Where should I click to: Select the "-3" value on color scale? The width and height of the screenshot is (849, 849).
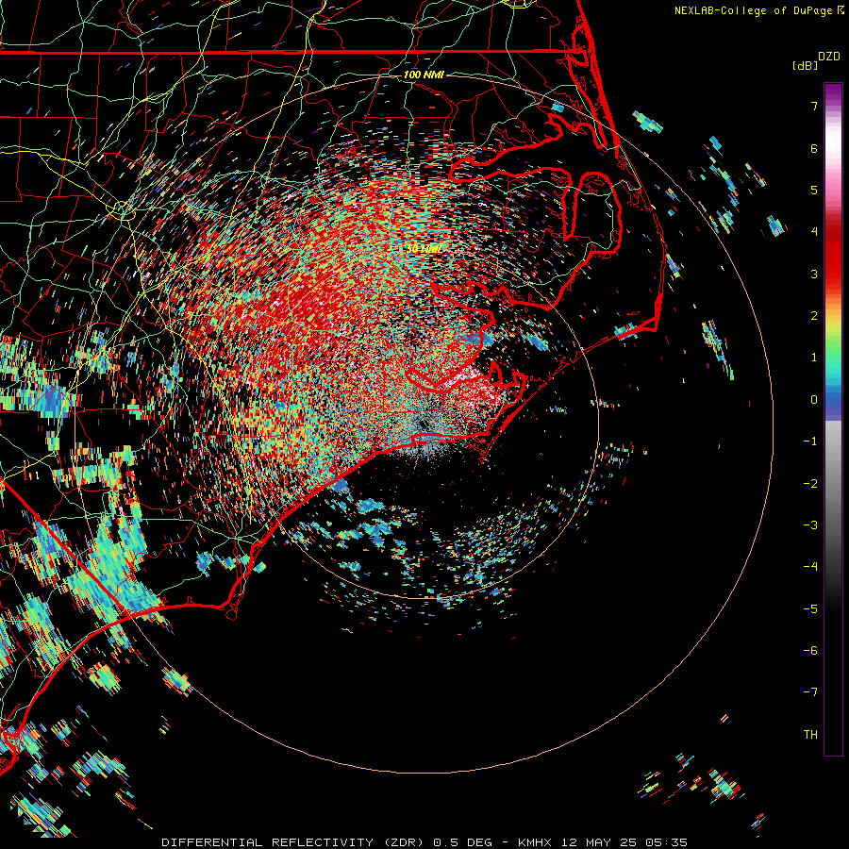[x=810, y=525]
